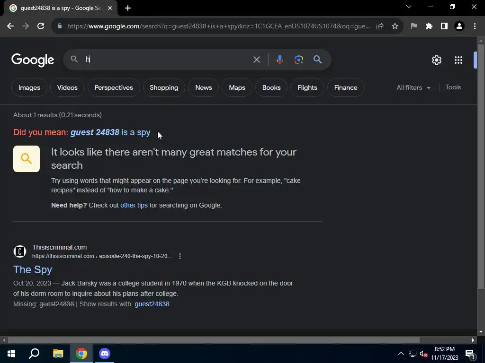View site information lock icon
485x363 pixels.
(60, 26)
